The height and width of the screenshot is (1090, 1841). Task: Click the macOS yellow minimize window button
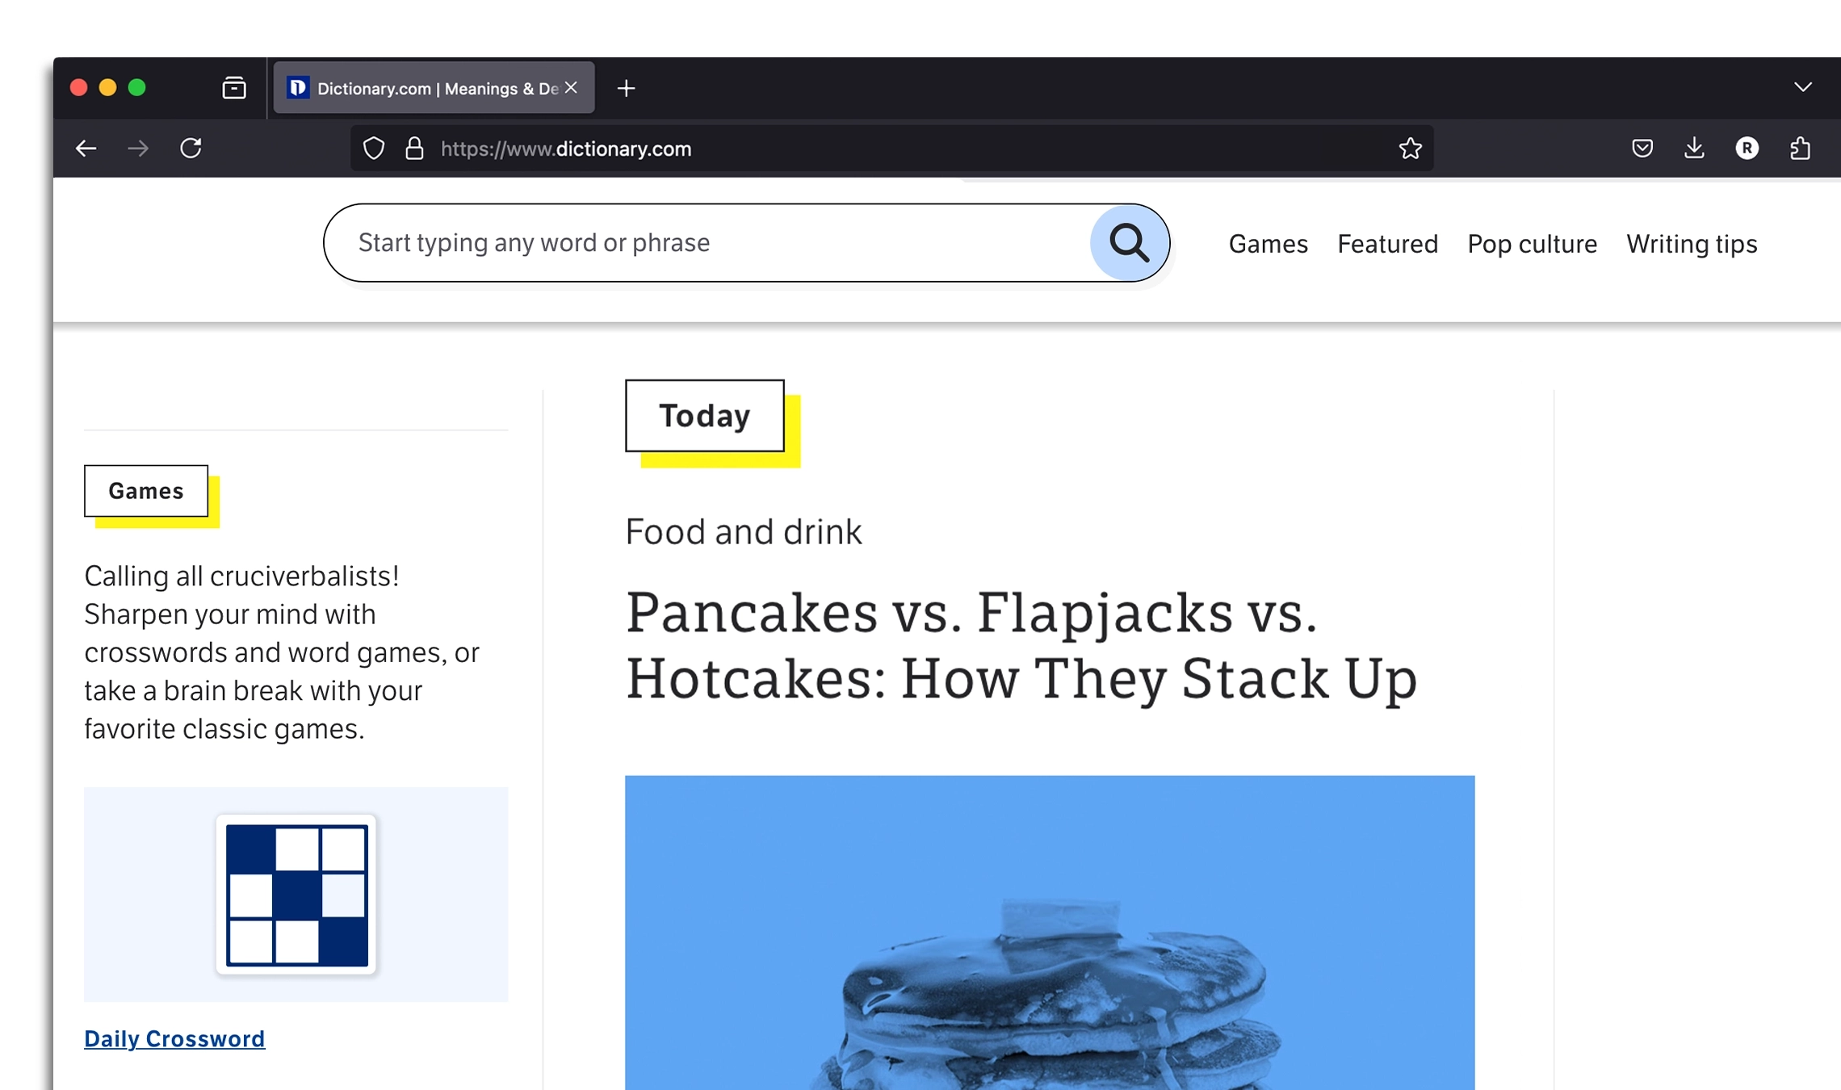[107, 87]
